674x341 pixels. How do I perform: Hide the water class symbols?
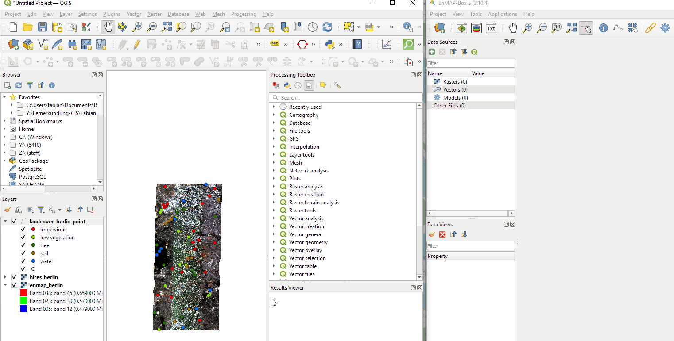[x=23, y=261]
